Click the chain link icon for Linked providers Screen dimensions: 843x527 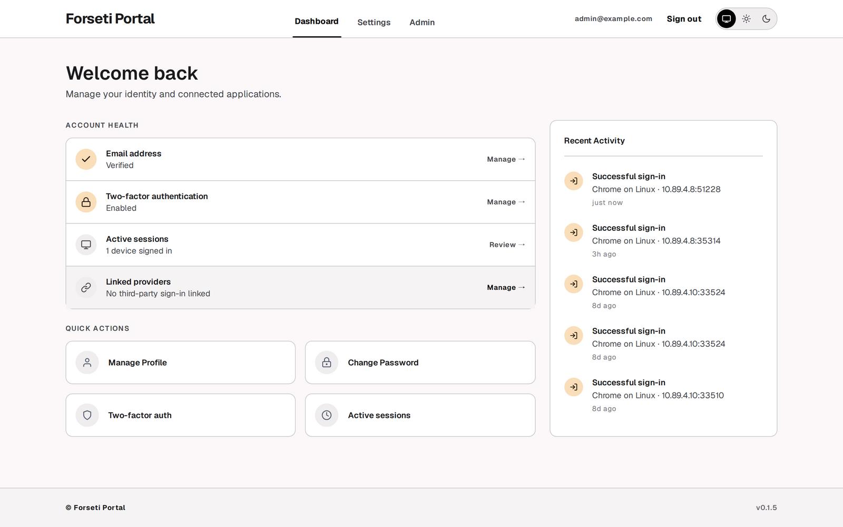86,287
